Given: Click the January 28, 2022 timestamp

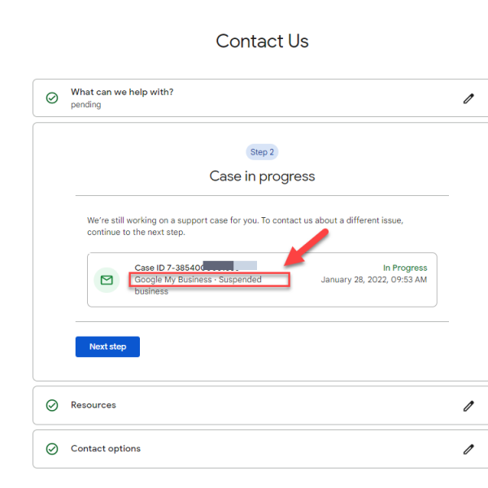Looking at the screenshot, I should (x=373, y=280).
